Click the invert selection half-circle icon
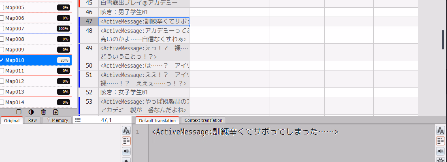Screen dimensions: 447x162 (x=31, y=112)
